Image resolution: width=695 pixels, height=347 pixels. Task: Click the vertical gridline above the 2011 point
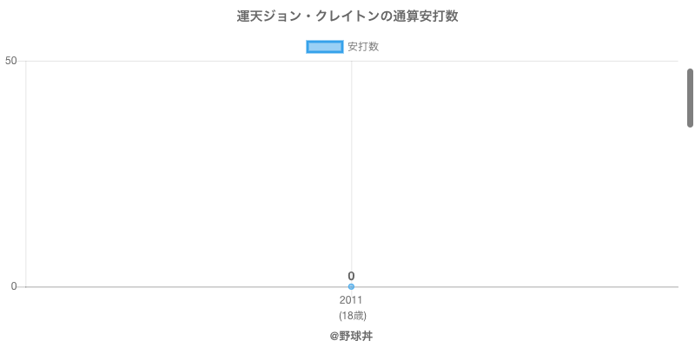pos(351,173)
